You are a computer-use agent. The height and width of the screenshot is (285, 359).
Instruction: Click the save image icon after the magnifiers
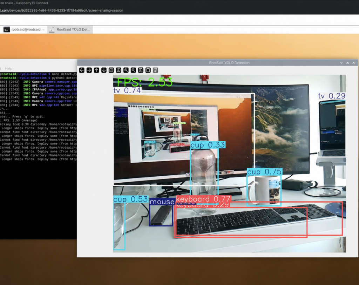click(x=141, y=70)
